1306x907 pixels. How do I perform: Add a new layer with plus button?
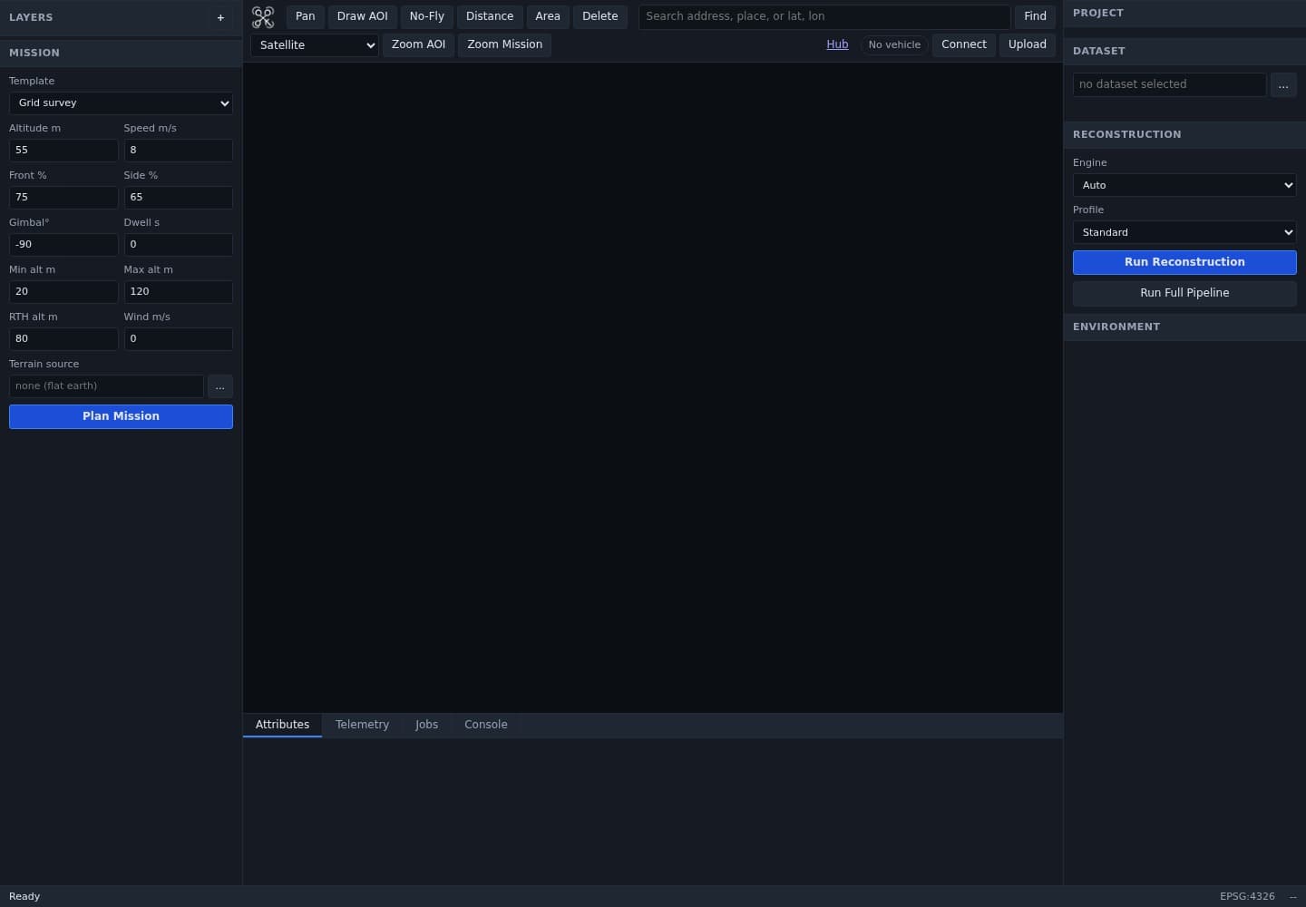220,17
